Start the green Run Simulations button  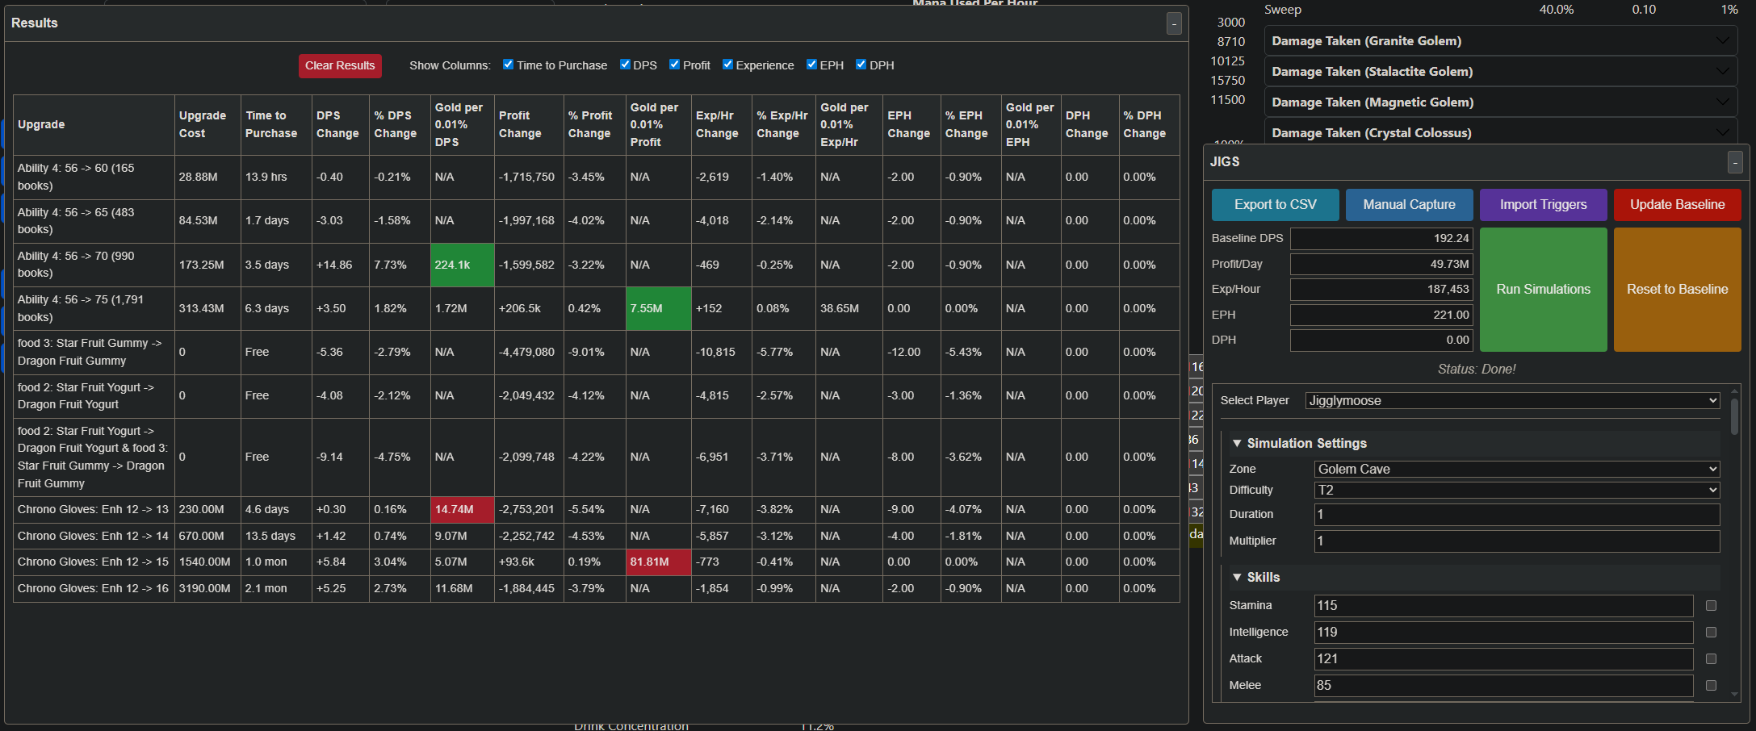[x=1543, y=290]
